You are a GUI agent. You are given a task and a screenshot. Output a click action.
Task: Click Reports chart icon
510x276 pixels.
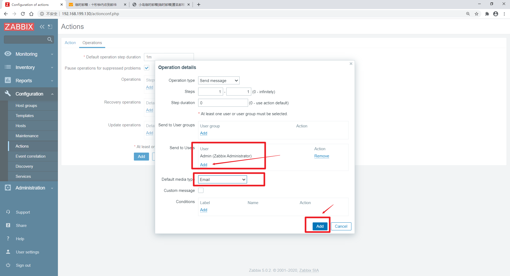click(x=8, y=80)
